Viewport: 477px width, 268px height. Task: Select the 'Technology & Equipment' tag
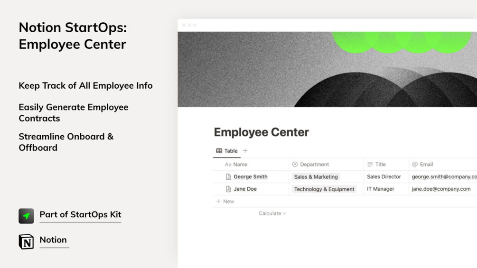click(x=324, y=189)
